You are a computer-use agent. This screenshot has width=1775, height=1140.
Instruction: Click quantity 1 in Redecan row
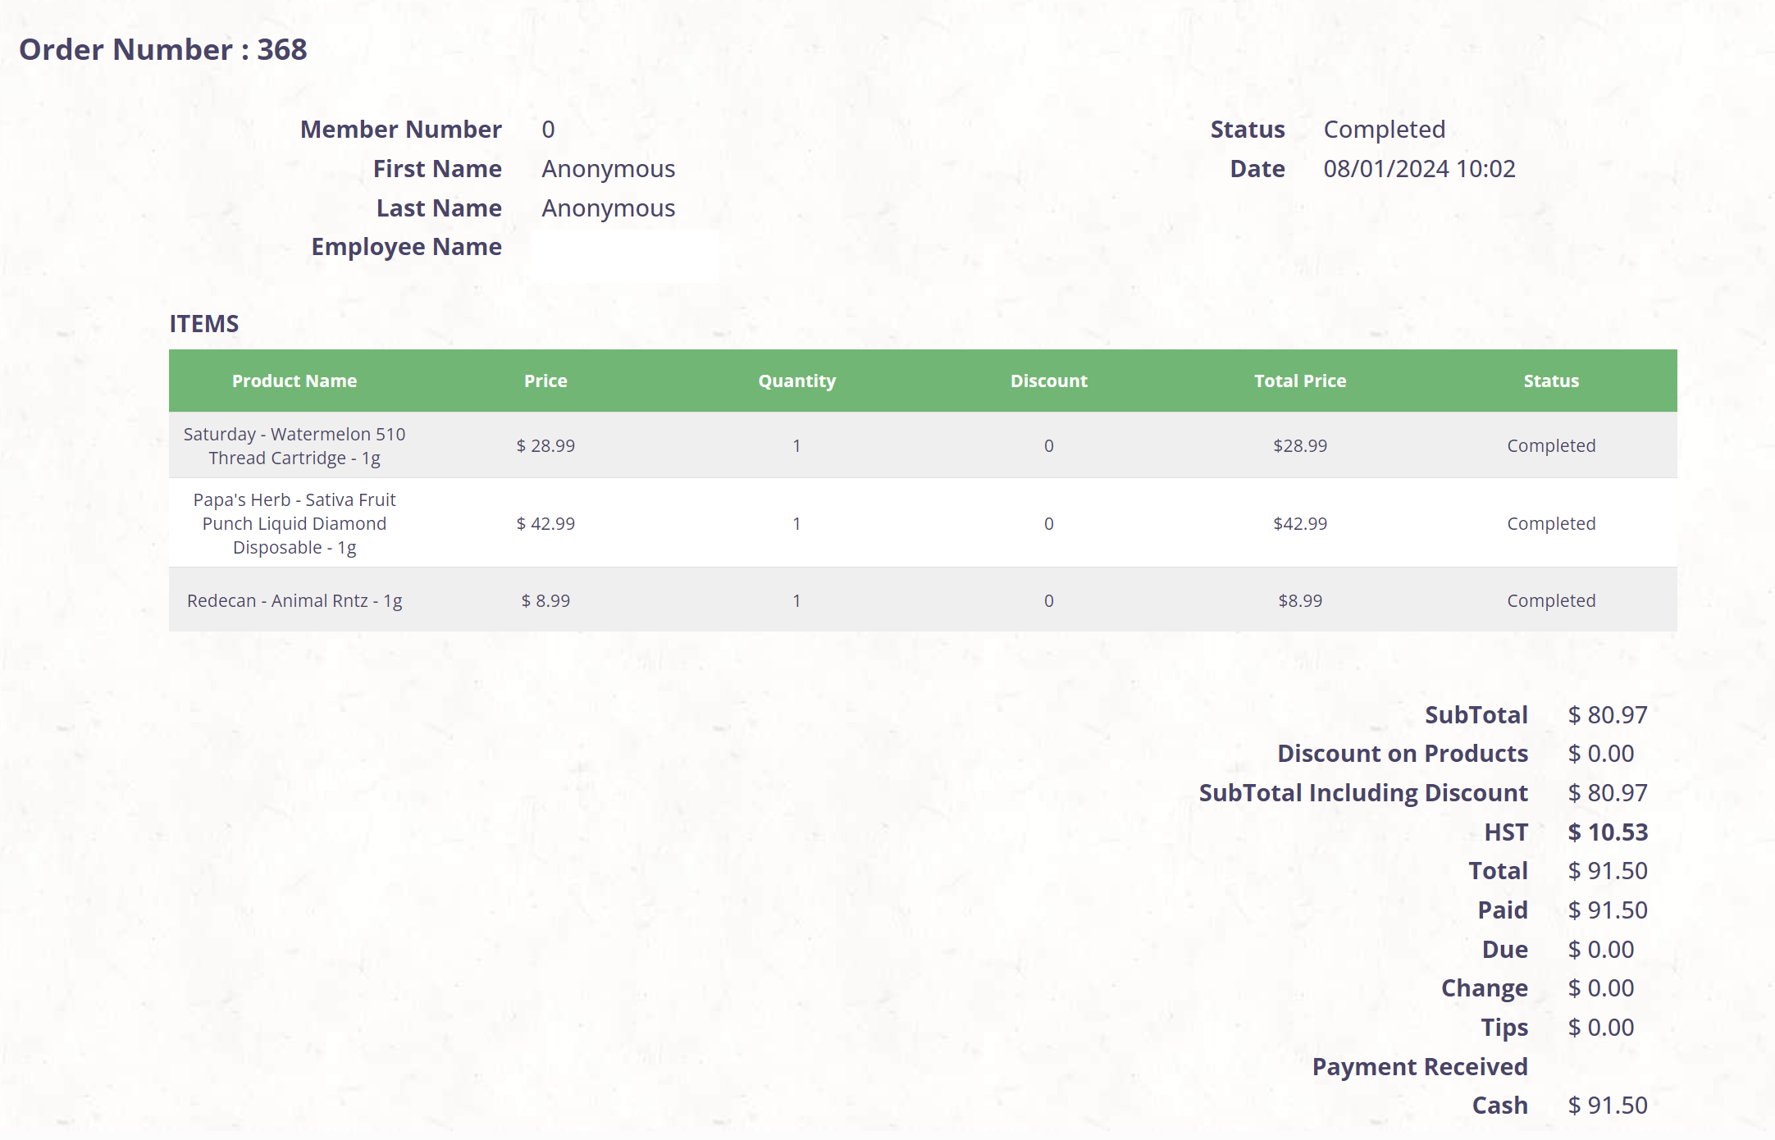tap(796, 600)
